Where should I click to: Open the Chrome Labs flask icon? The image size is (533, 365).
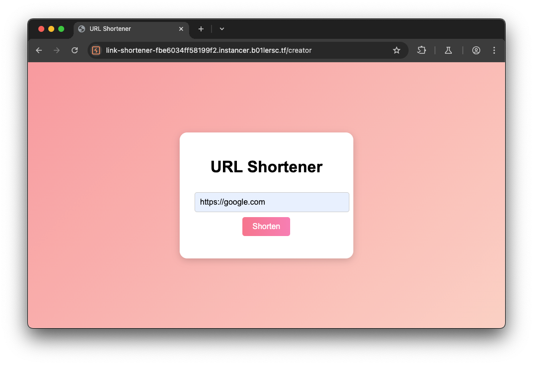448,50
